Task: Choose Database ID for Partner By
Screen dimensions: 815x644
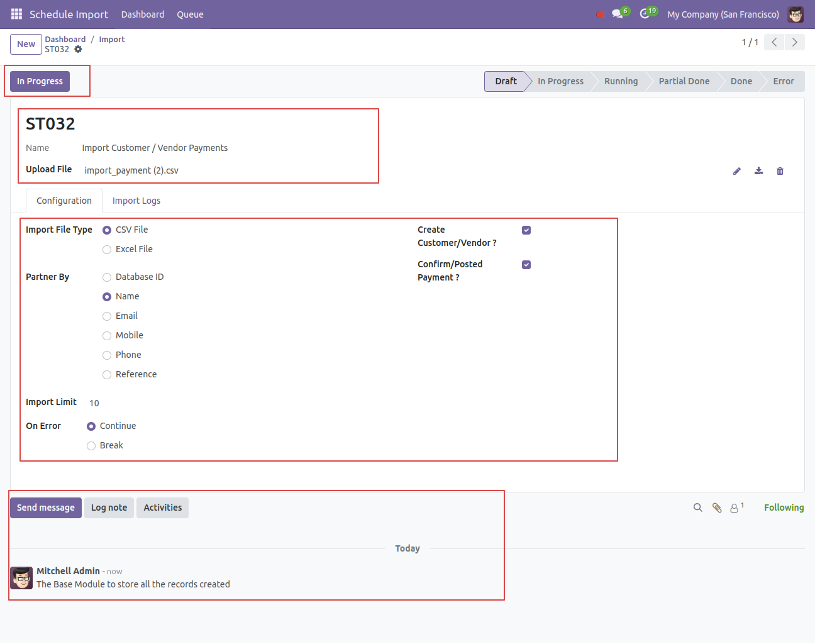Action: [107, 277]
